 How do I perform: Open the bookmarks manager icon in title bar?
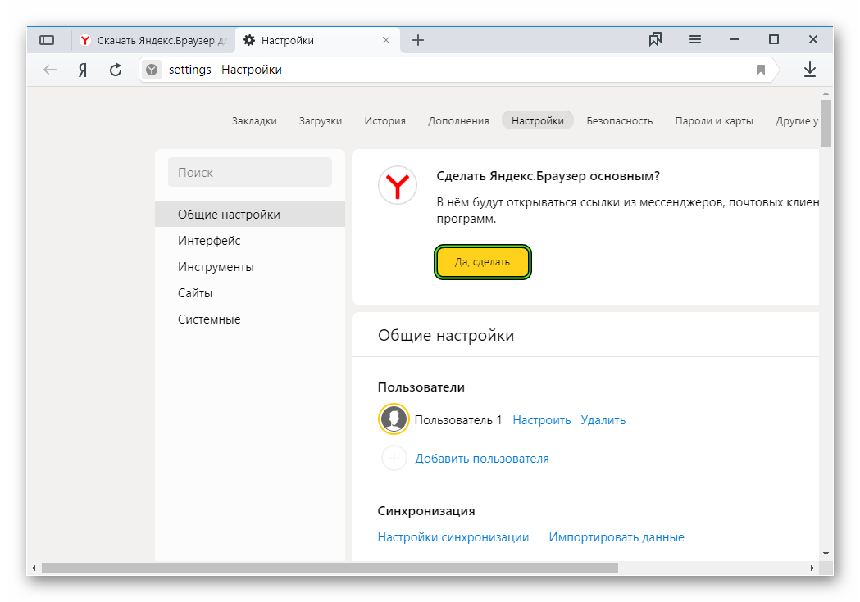pos(655,39)
